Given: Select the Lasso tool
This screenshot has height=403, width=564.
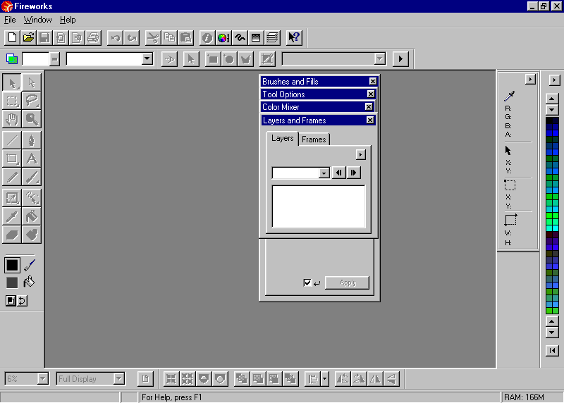Looking at the screenshot, I should coord(32,101).
